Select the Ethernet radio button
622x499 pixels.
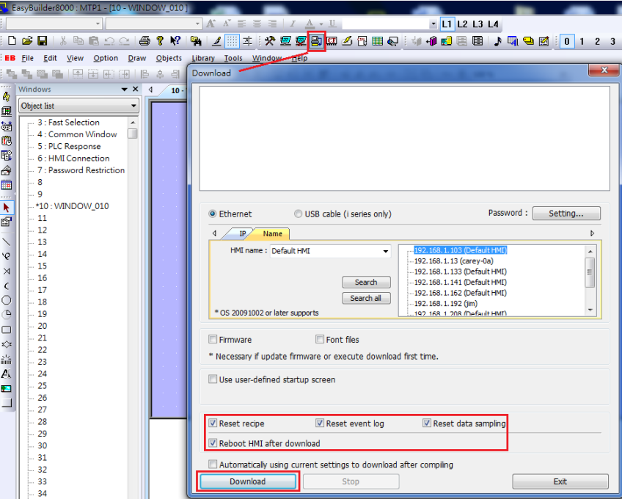click(x=213, y=214)
